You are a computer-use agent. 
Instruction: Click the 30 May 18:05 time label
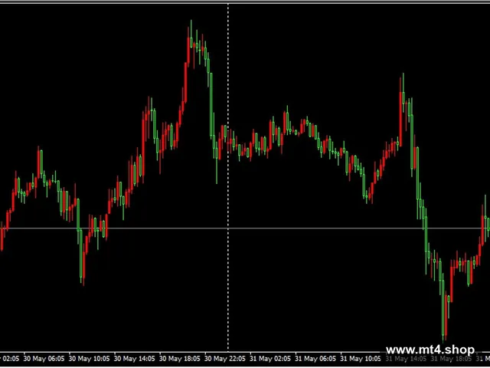pyautogui.click(x=180, y=359)
